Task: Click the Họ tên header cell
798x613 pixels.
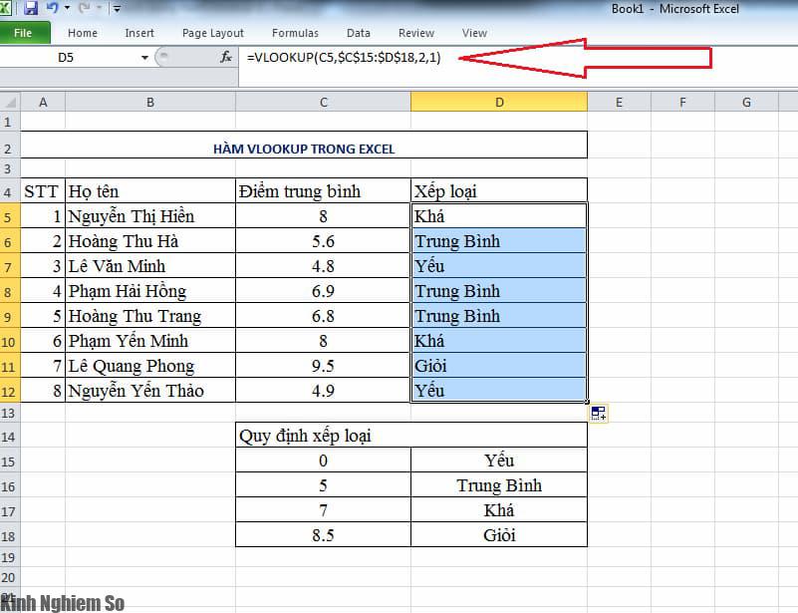Action: (150, 191)
